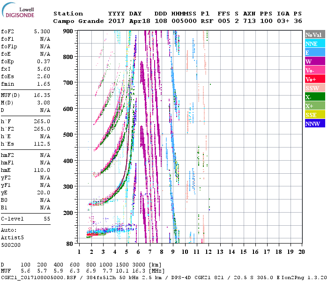Click the IGA value 03+
The image size is (328, 281).
283,21
